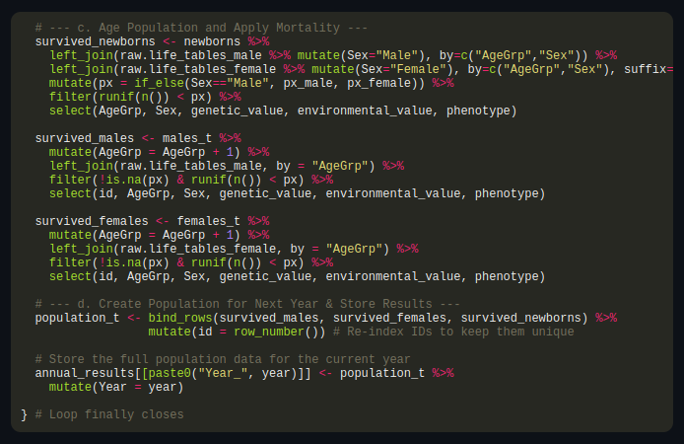This screenshot has height=444, width=684.
Task: Click comment 'Re-index IDs to keep them unique'
Action: (460, 333)
